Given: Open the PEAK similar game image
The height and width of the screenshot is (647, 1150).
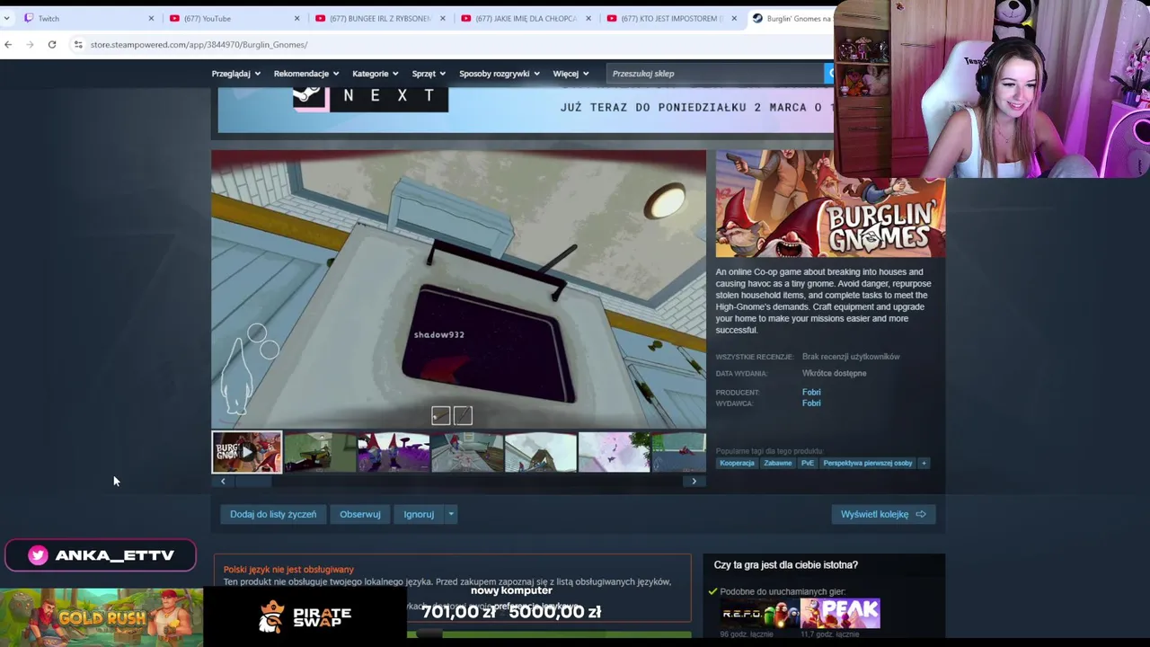Looking at the screenshot, I should [841, 614].
